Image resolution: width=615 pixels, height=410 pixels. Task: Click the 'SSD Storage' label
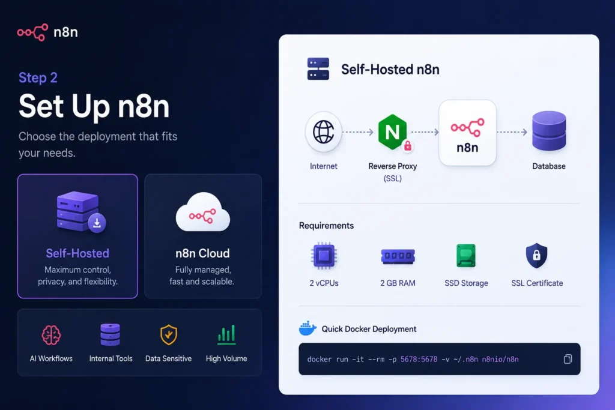point(466,283)
